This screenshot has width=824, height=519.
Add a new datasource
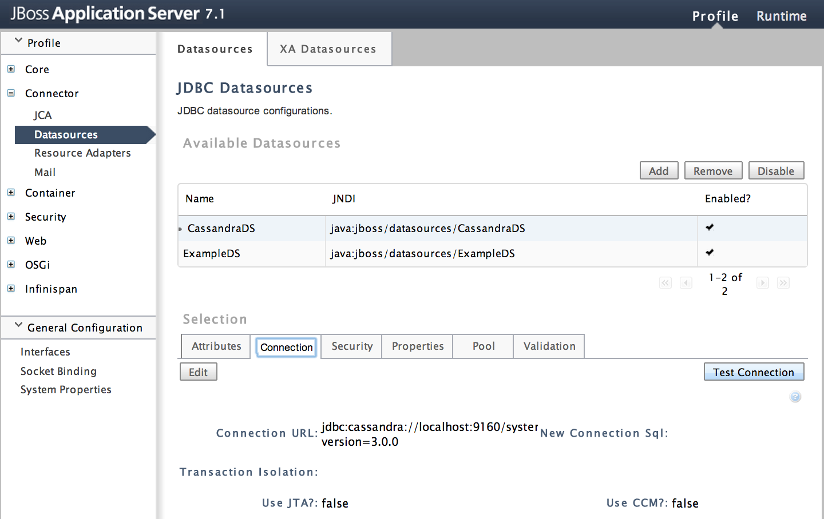[659, 170]
